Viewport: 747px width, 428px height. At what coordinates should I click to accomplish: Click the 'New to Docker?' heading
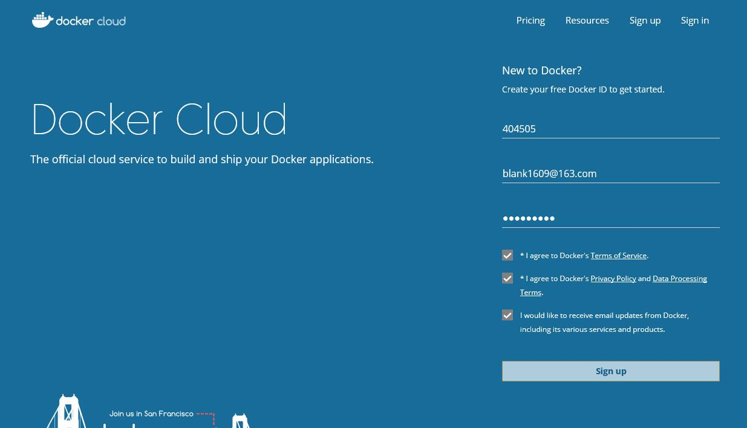tap(541, 71)
